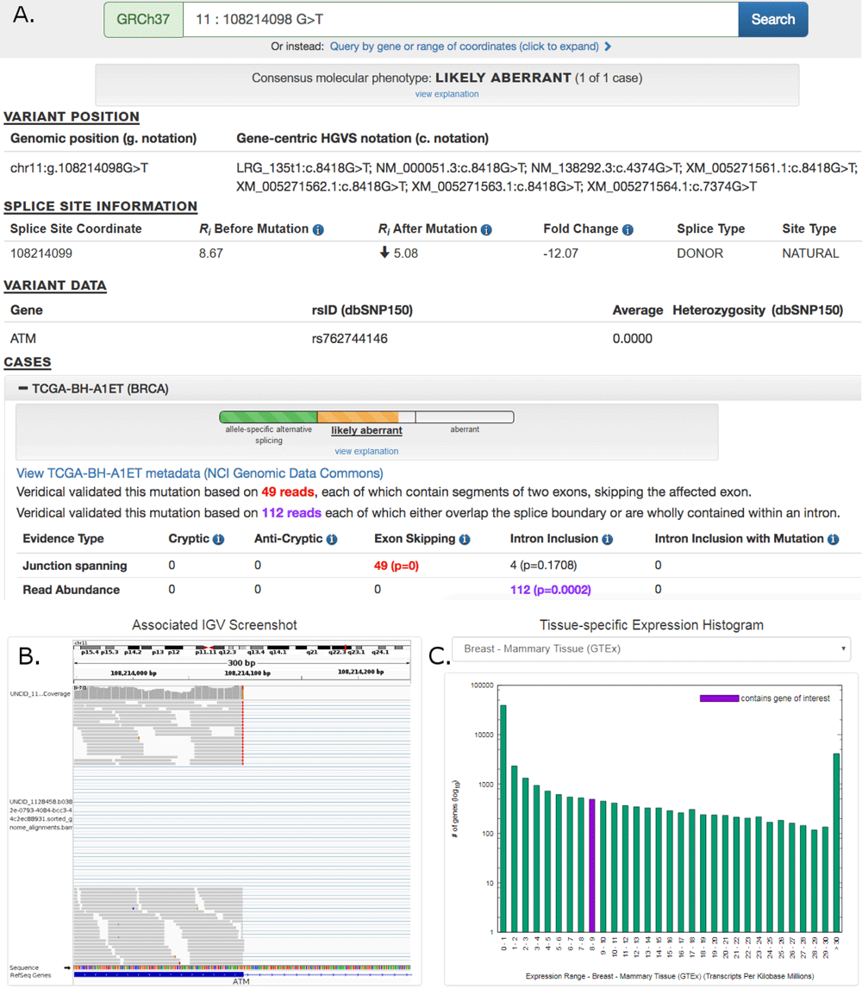Viewport: 862px width, 989px height.
Task: Show info icon for Exon Skipping column
Action: point(465,540)
